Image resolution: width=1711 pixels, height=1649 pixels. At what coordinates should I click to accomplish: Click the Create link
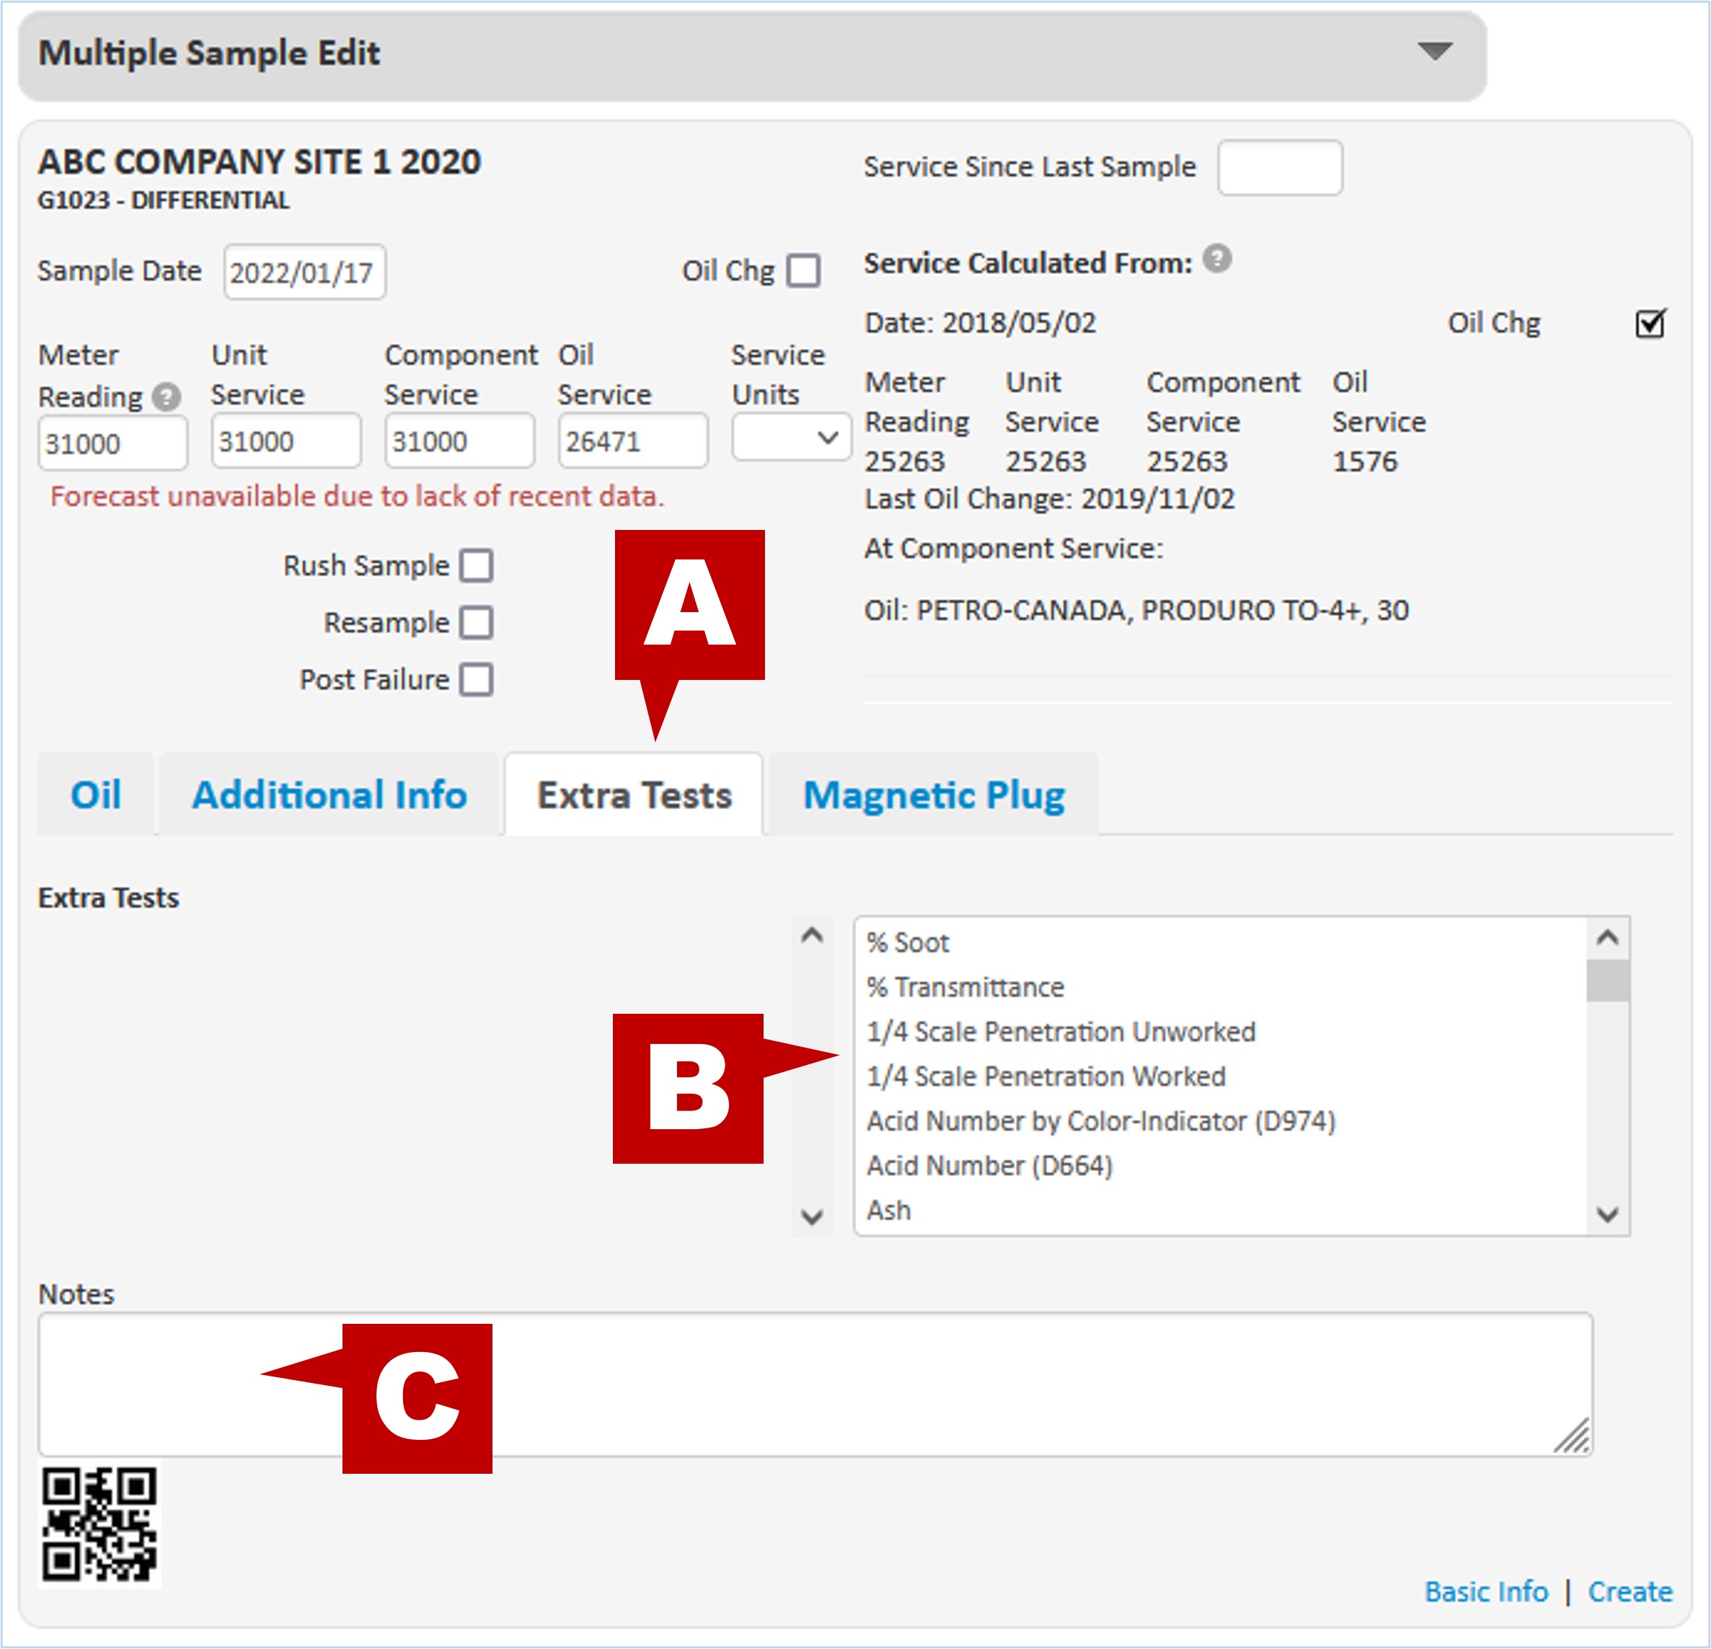tap(1630, 1591)
